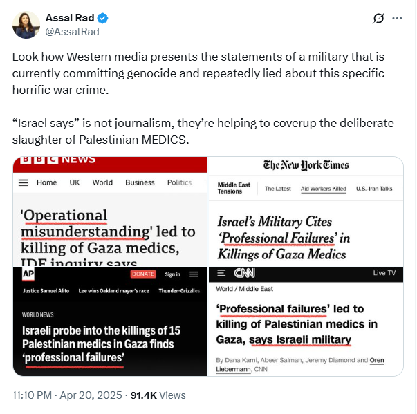Select Aid Workers Killed in NYT nav

tap(324, 189)
